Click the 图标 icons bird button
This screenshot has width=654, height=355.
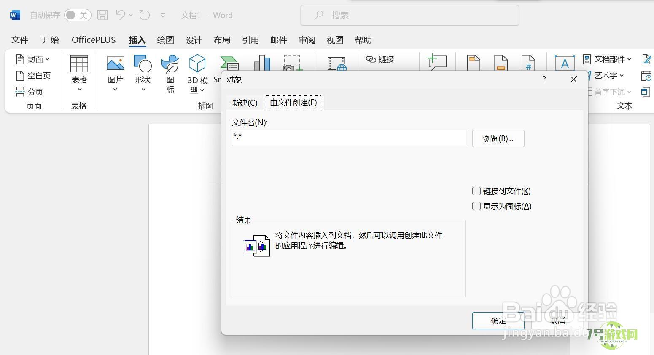[x=170, y=64]
